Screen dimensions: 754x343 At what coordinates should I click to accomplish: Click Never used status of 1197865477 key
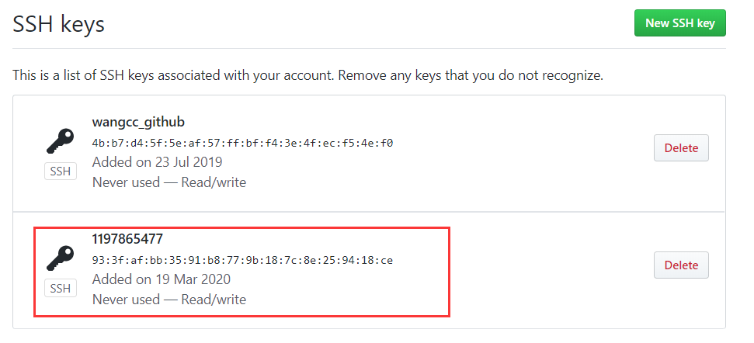126,300
